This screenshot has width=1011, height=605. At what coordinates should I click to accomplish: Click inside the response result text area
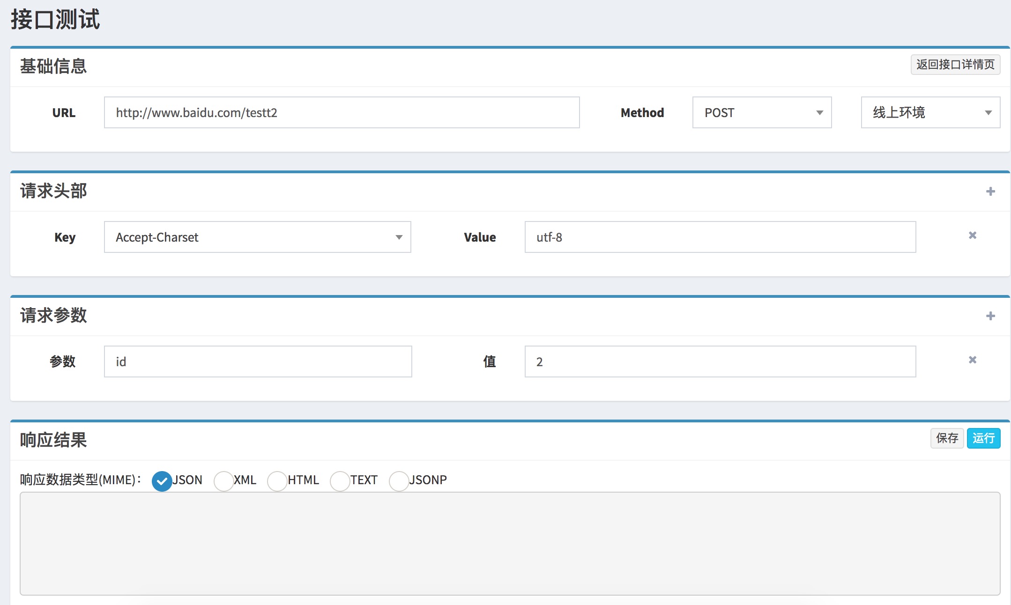click(x=510, y=543)
